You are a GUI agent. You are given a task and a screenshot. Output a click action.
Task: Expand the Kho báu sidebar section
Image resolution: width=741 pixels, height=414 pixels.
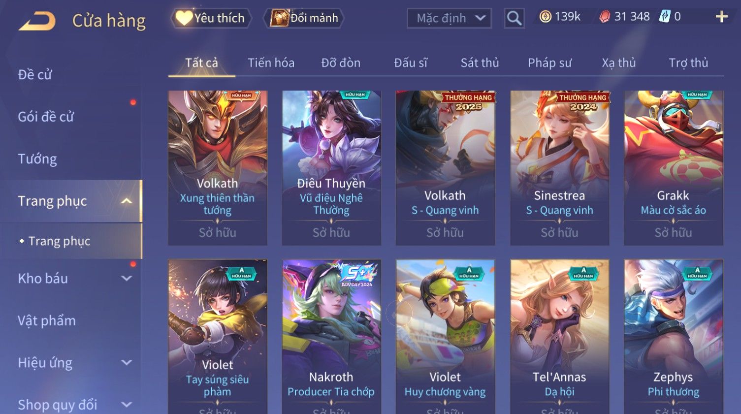point(127,278)
